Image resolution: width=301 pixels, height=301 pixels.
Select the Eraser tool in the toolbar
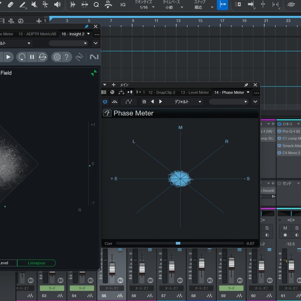[x=10, y=4]
